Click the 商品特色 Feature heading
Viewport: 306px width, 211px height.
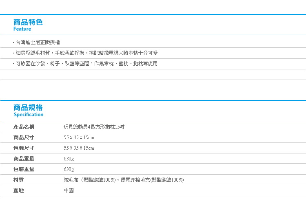[x=28, y=25]
